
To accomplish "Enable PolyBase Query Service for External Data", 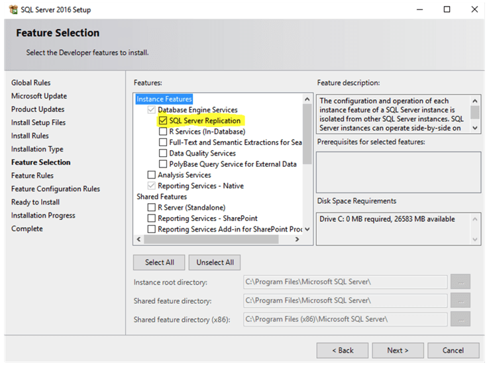I will (163, 164).
